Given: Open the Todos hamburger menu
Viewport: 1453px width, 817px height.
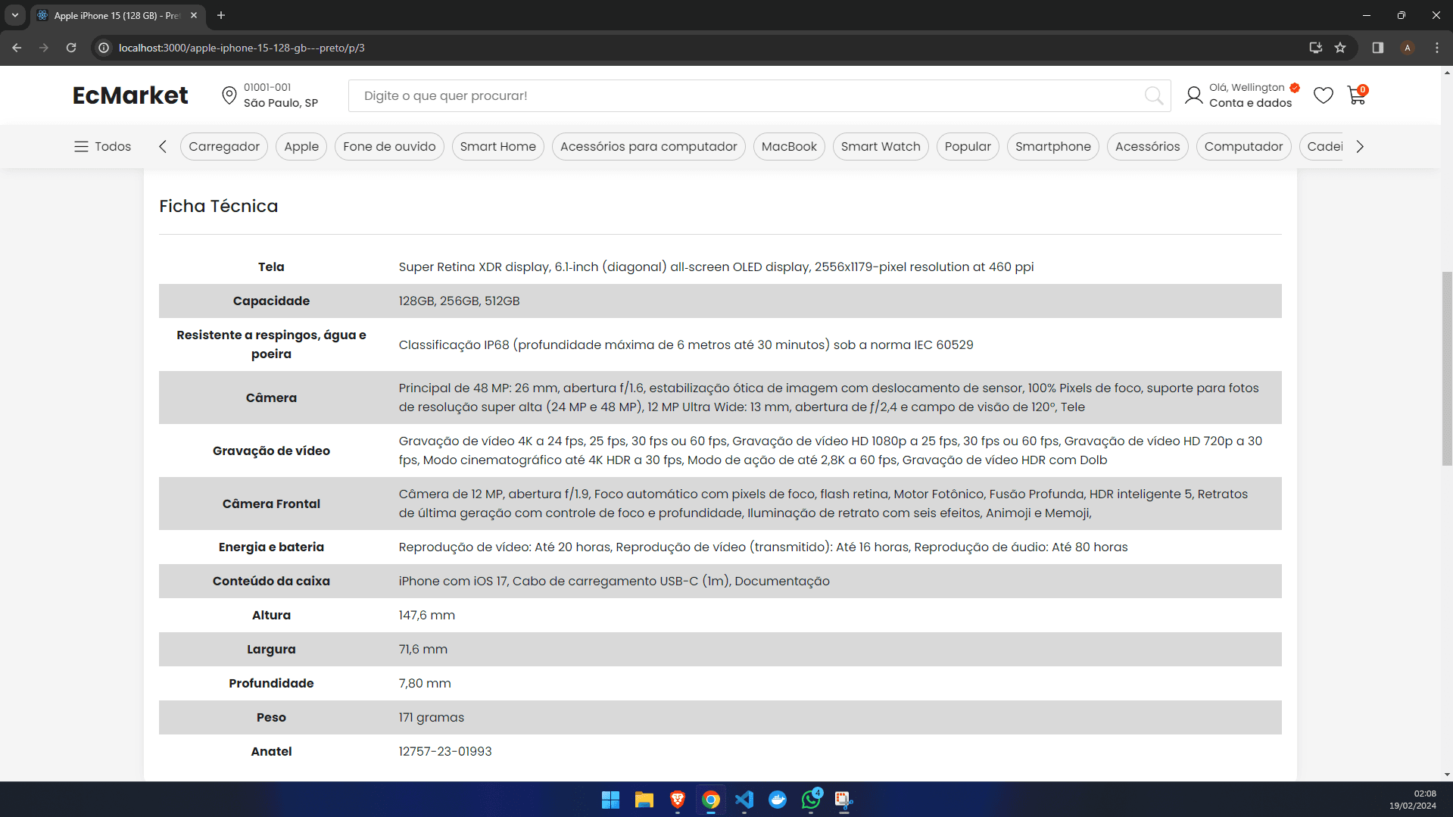Looking at the screenshot, I should click(103, 146).
